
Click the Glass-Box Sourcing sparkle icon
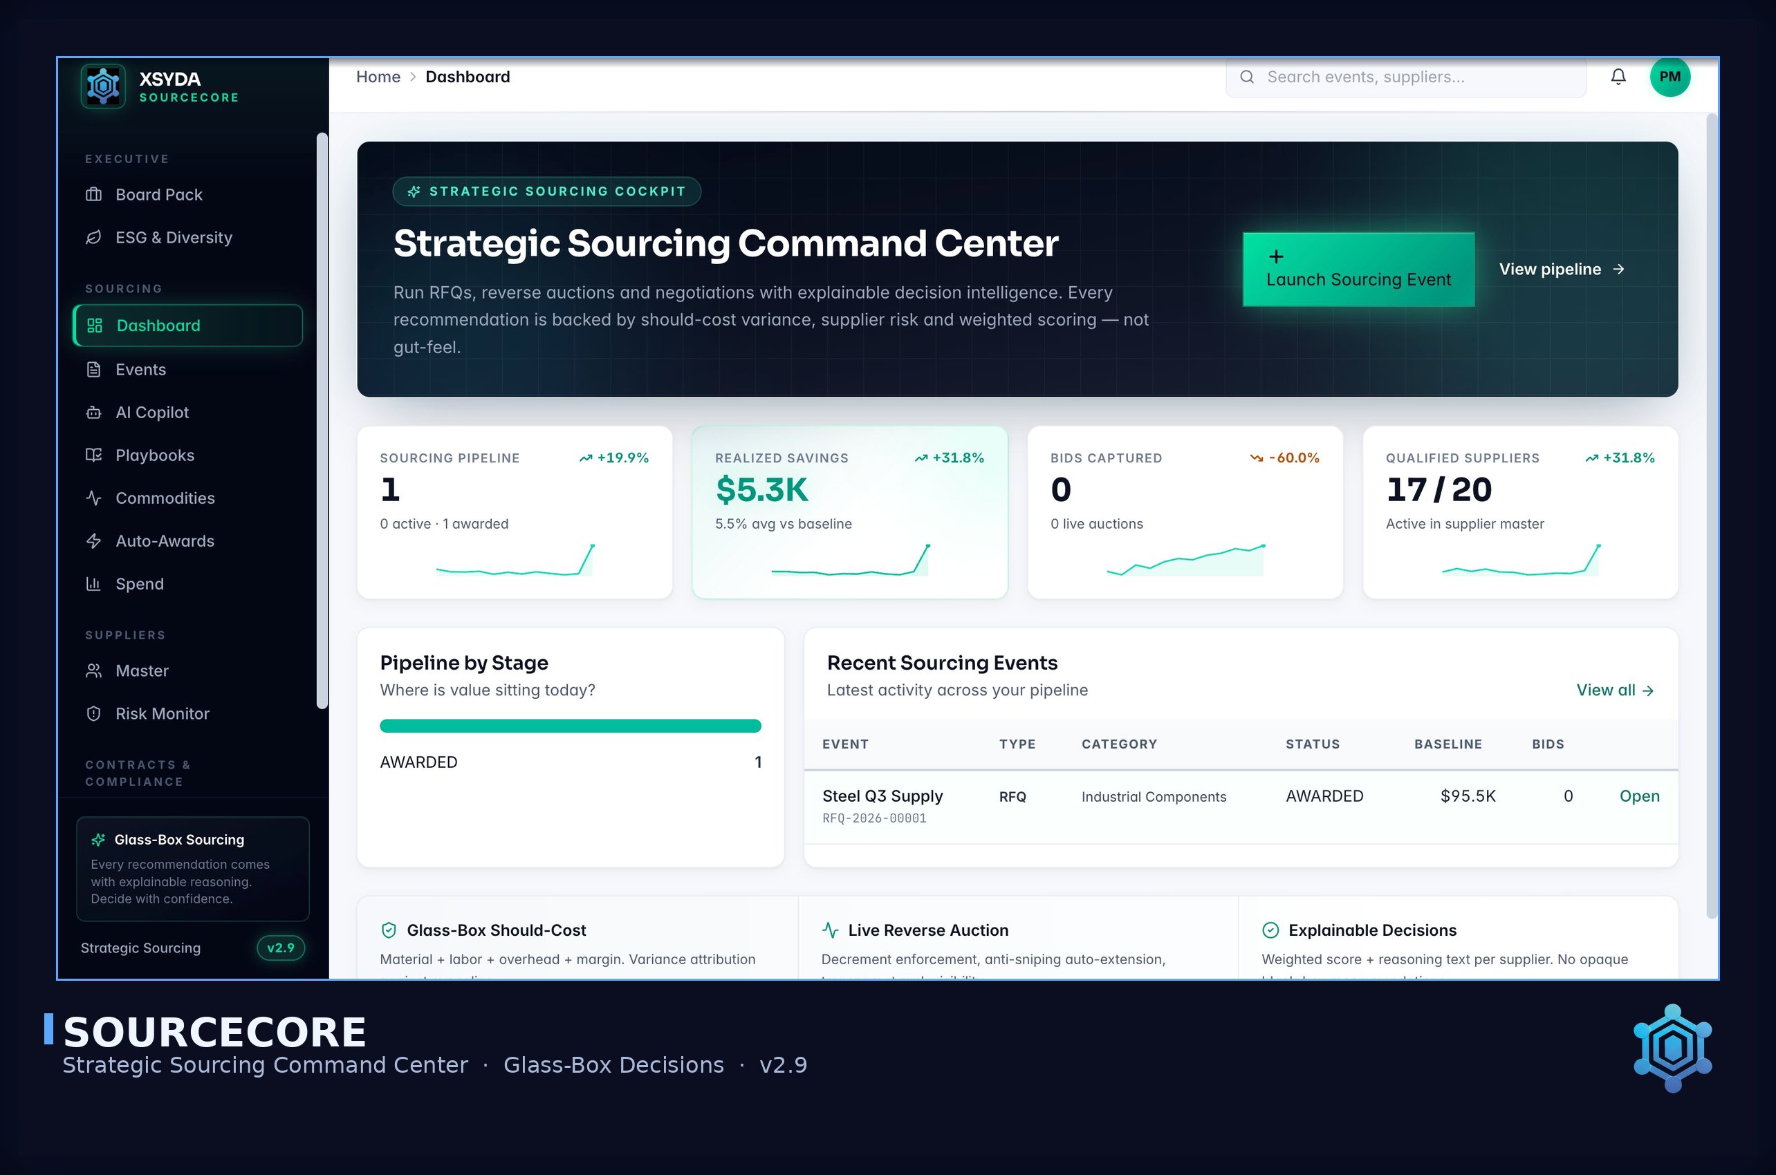(x=98, y=840)
